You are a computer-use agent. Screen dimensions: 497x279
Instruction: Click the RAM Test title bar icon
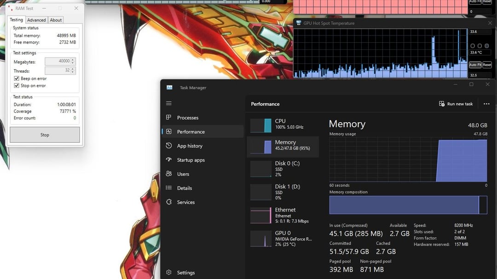11,8
